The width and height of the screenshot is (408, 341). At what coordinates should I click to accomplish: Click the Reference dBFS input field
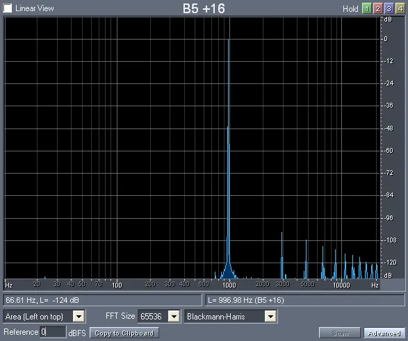[53, 332]
